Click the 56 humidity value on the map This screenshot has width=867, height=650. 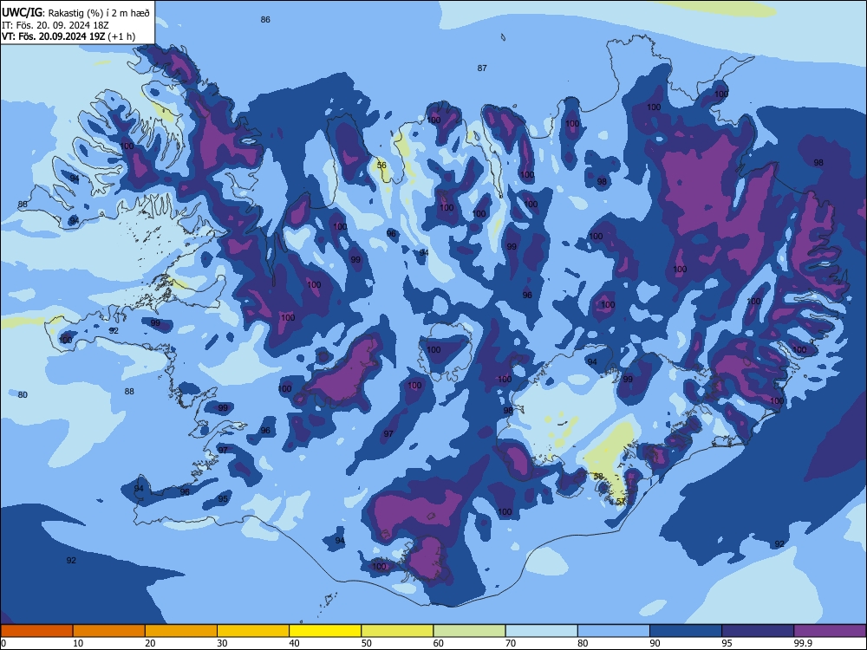[381, 165]
